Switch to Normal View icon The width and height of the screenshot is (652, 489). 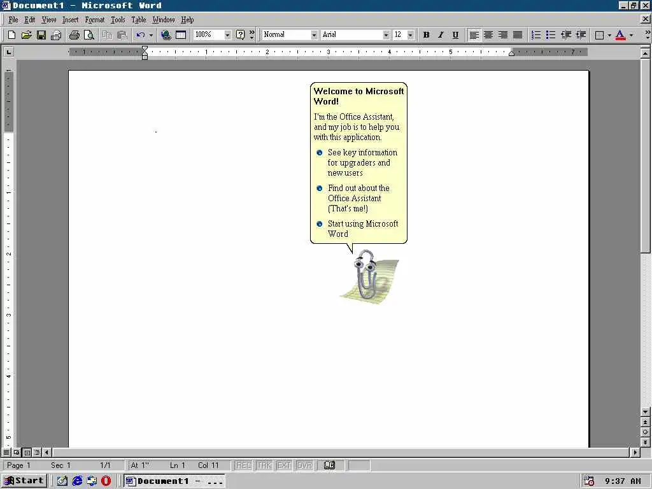coord(6,453)
